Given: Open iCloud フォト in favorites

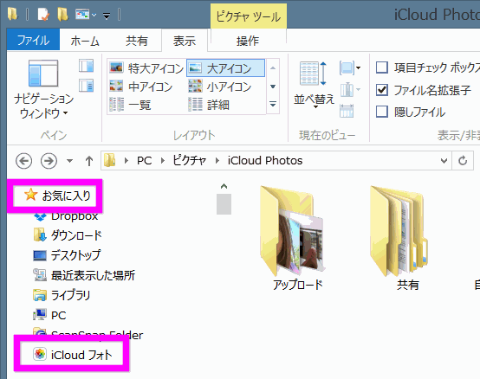Looking at the screenshot, I should click(x=73, y=355).
